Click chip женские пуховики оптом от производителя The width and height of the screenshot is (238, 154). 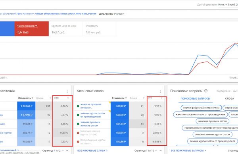[200, 114]
